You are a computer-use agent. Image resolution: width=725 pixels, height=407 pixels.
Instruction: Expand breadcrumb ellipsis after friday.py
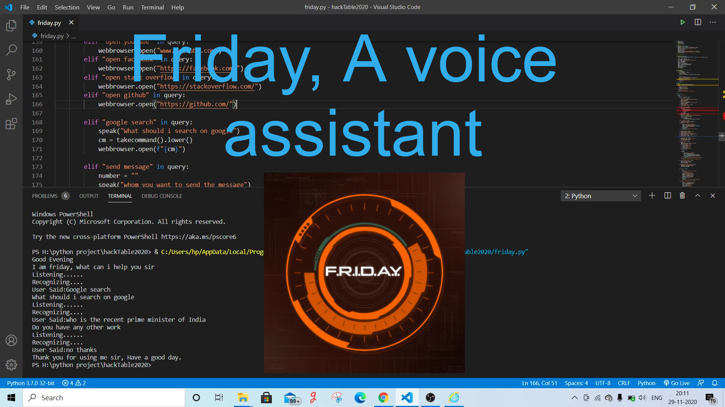pyautogui.click(x=74, y=36)
